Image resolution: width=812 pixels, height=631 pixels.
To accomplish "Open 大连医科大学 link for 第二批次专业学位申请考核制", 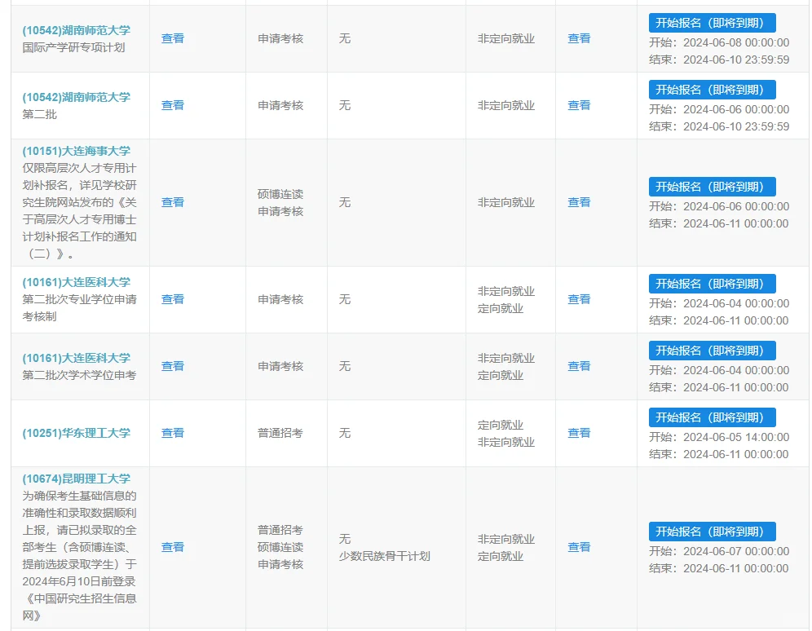I will coord(76,282).
